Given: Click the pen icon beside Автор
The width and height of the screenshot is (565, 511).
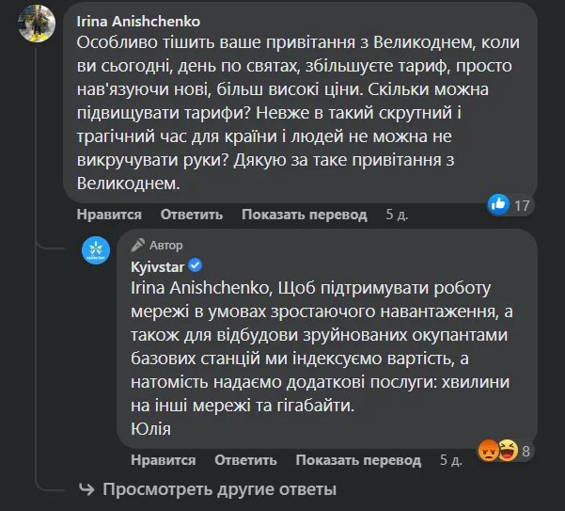Looking at the screenshot, I should point(138,246).
